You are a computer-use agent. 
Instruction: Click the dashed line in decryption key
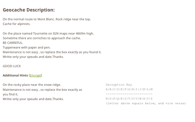point(129,94)
